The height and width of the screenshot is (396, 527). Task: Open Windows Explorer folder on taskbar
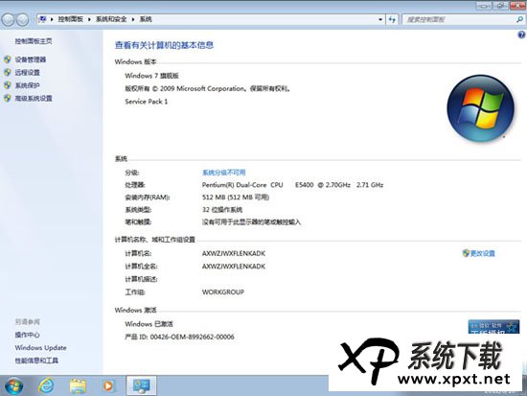tap(78, 385)
